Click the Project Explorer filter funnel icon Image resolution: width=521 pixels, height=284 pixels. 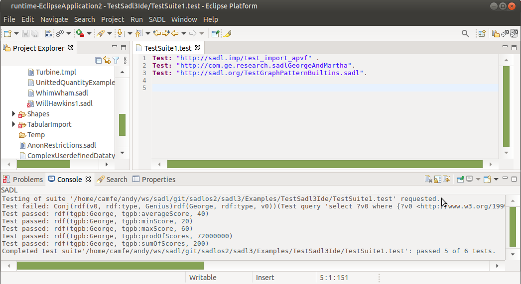(x=116, y=60)
